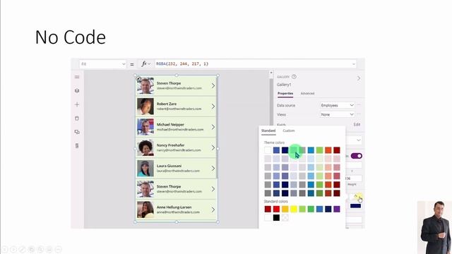Click the help question mark beside GALLERY
452x254 pixels.
[294, 77]
